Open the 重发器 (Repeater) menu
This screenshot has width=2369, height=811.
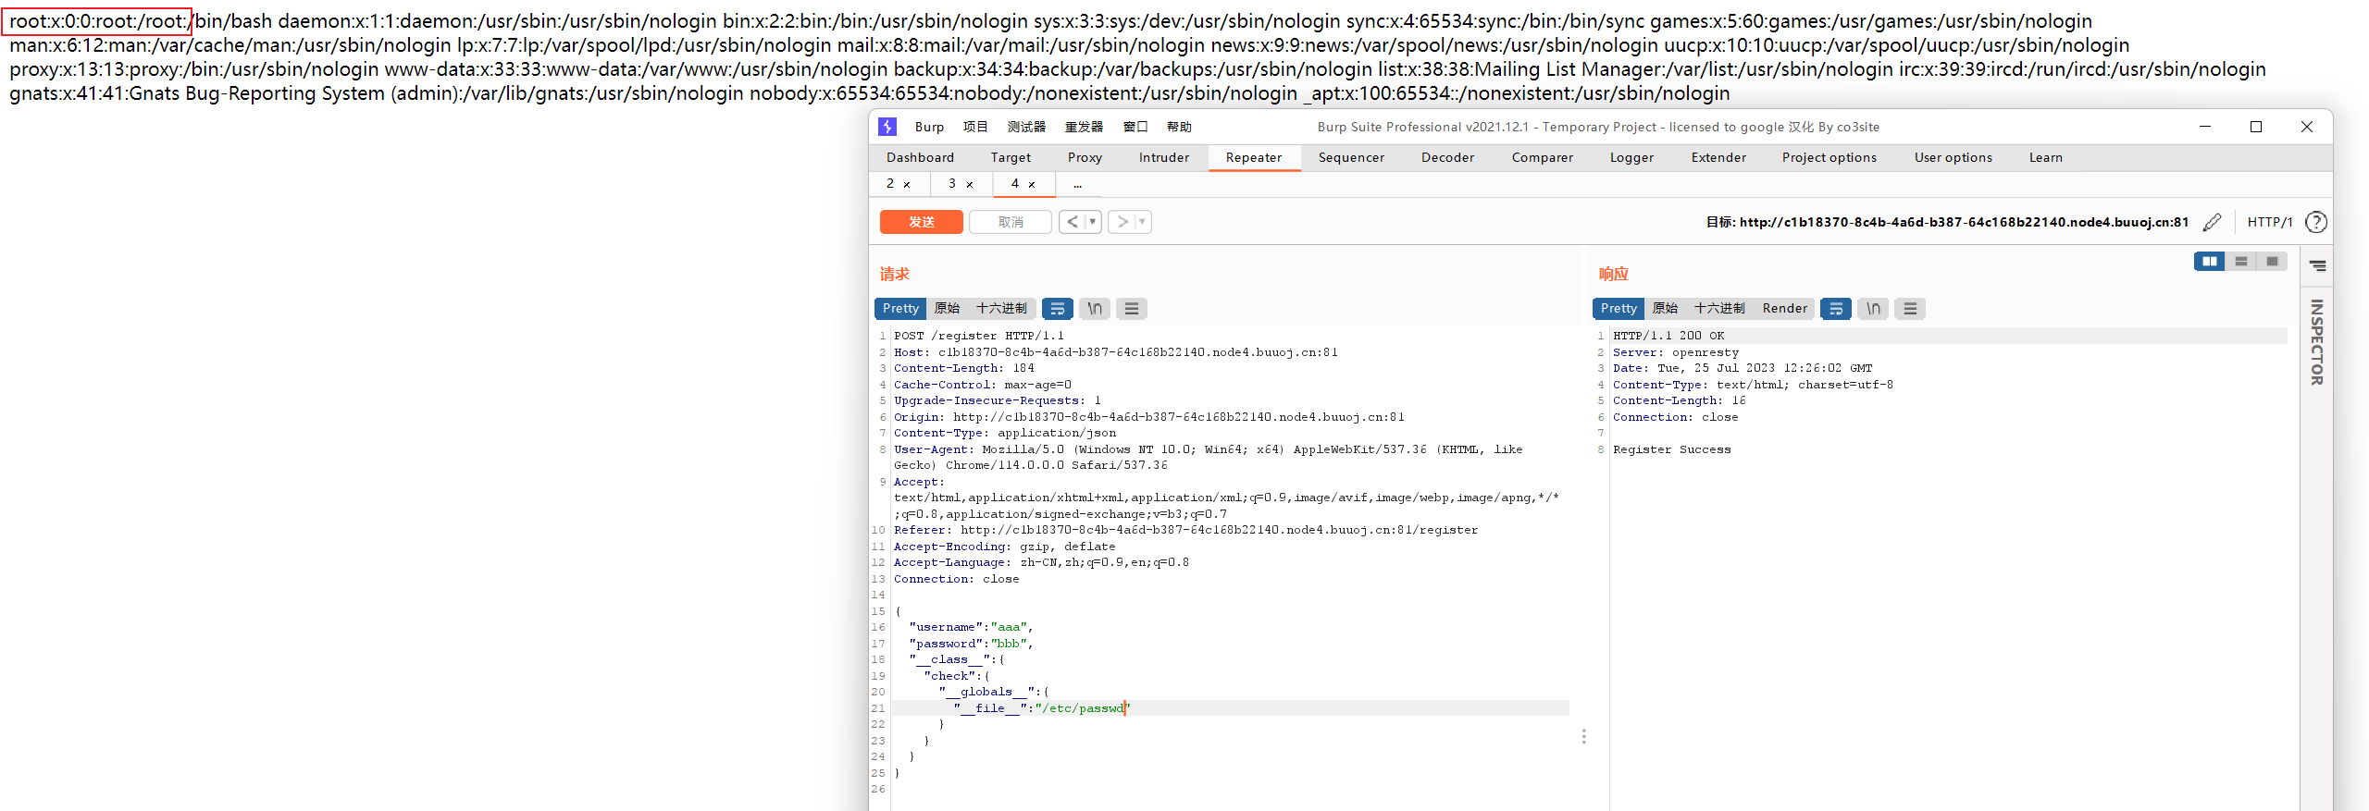1084,128
